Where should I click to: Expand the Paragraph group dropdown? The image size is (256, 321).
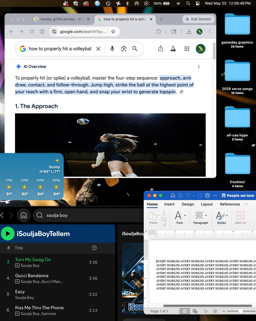206,215
